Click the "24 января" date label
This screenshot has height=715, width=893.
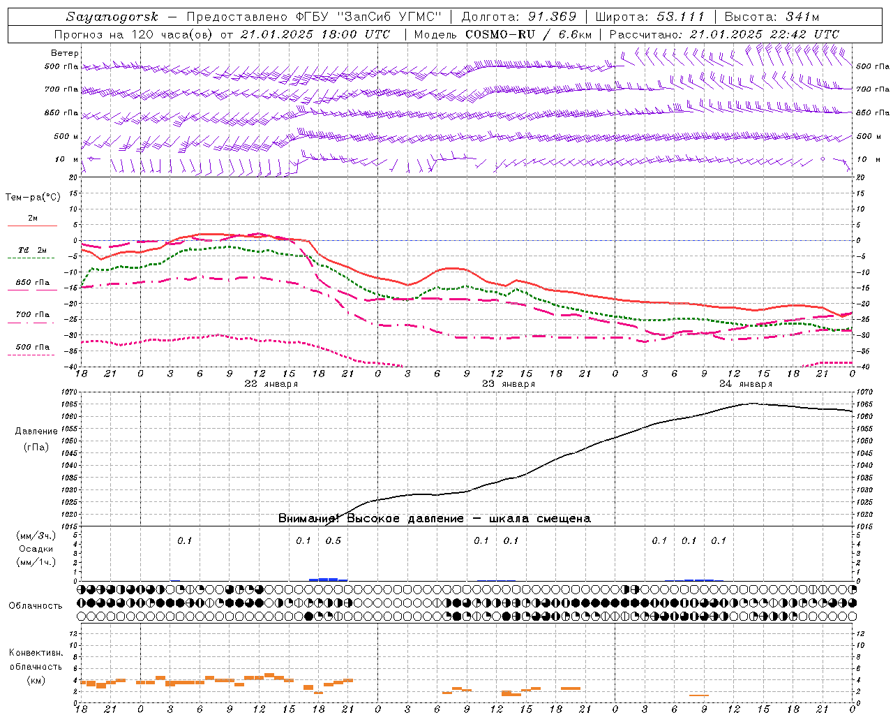(x=746, y=384)
